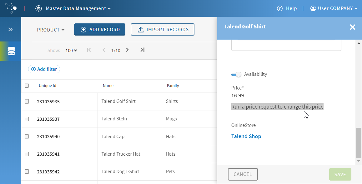
Task: Check the box for record 231035935
Action: coord(27,101)
